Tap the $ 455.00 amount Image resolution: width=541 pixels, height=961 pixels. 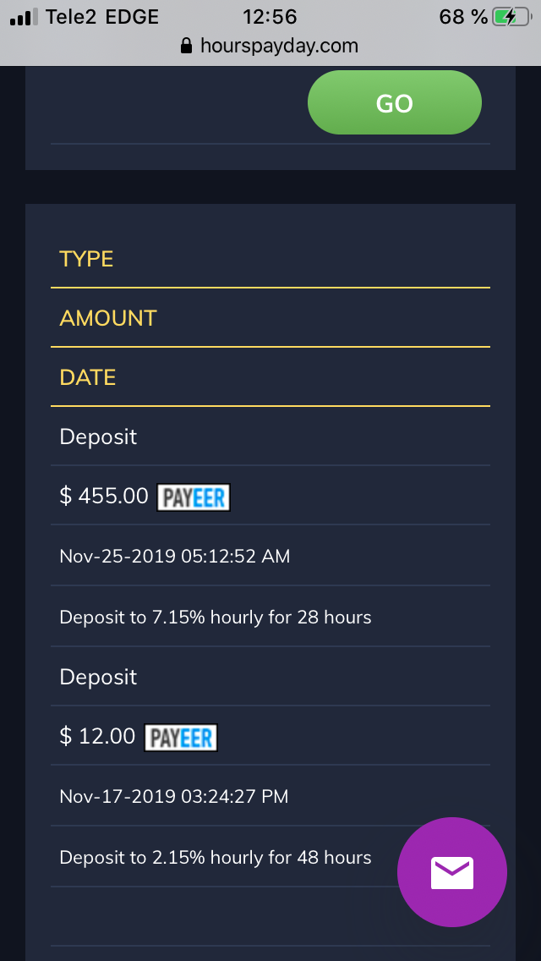click(104, 496)
